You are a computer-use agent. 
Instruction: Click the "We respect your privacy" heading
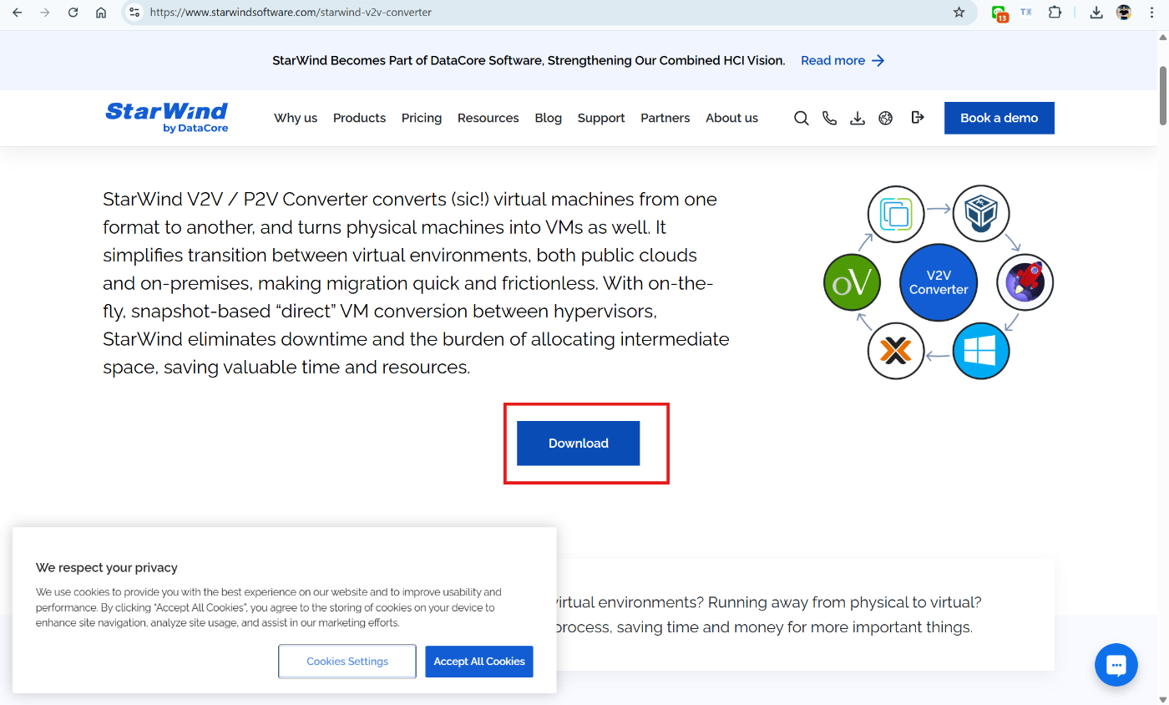tap(107, 567)
